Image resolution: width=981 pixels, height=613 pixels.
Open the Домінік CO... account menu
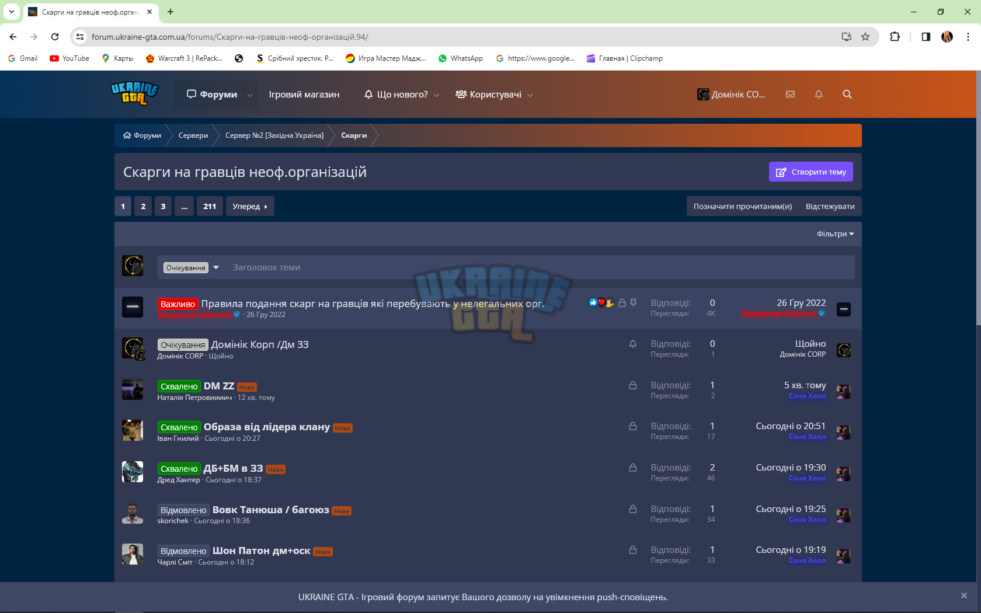731,95
